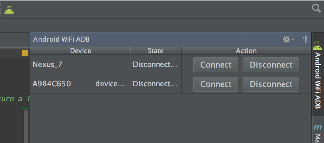Connect the A984C650 device
This screenshot has width=324, height=143.
click(216, 84)
